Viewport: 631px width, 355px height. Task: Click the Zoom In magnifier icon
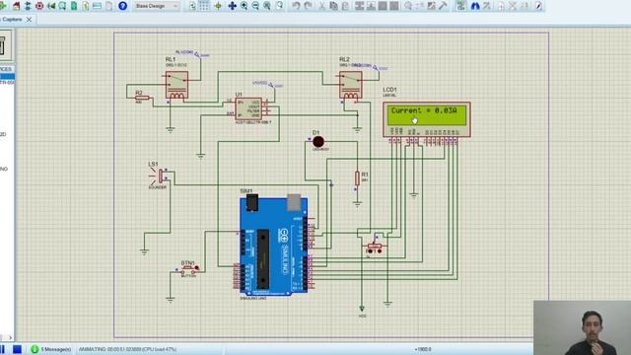click(244, 6)
